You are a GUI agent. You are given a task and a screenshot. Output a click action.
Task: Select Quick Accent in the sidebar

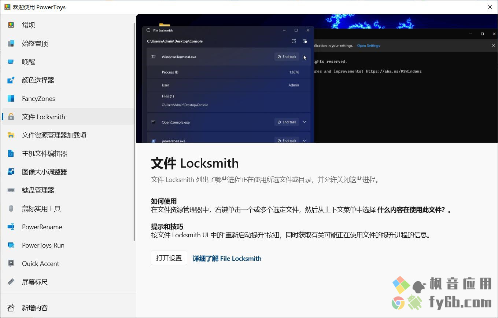pyautogui.click(x=68, y=264)
